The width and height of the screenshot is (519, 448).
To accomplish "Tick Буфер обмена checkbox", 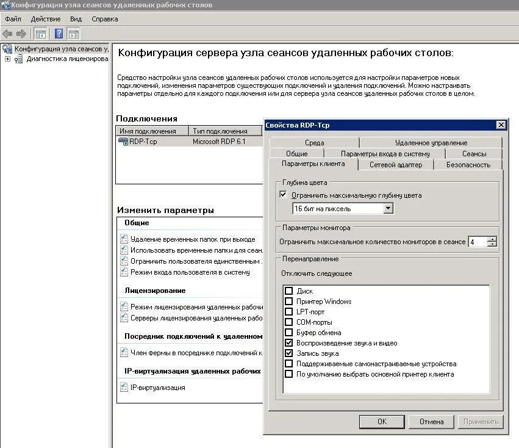I will (288, 333).
